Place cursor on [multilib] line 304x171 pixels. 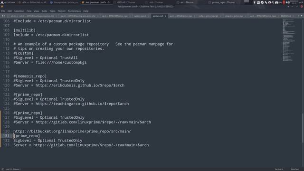pyautogui.click(x=25, y=30)
